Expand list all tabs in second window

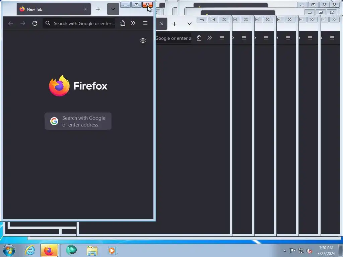tap(190, 24)
